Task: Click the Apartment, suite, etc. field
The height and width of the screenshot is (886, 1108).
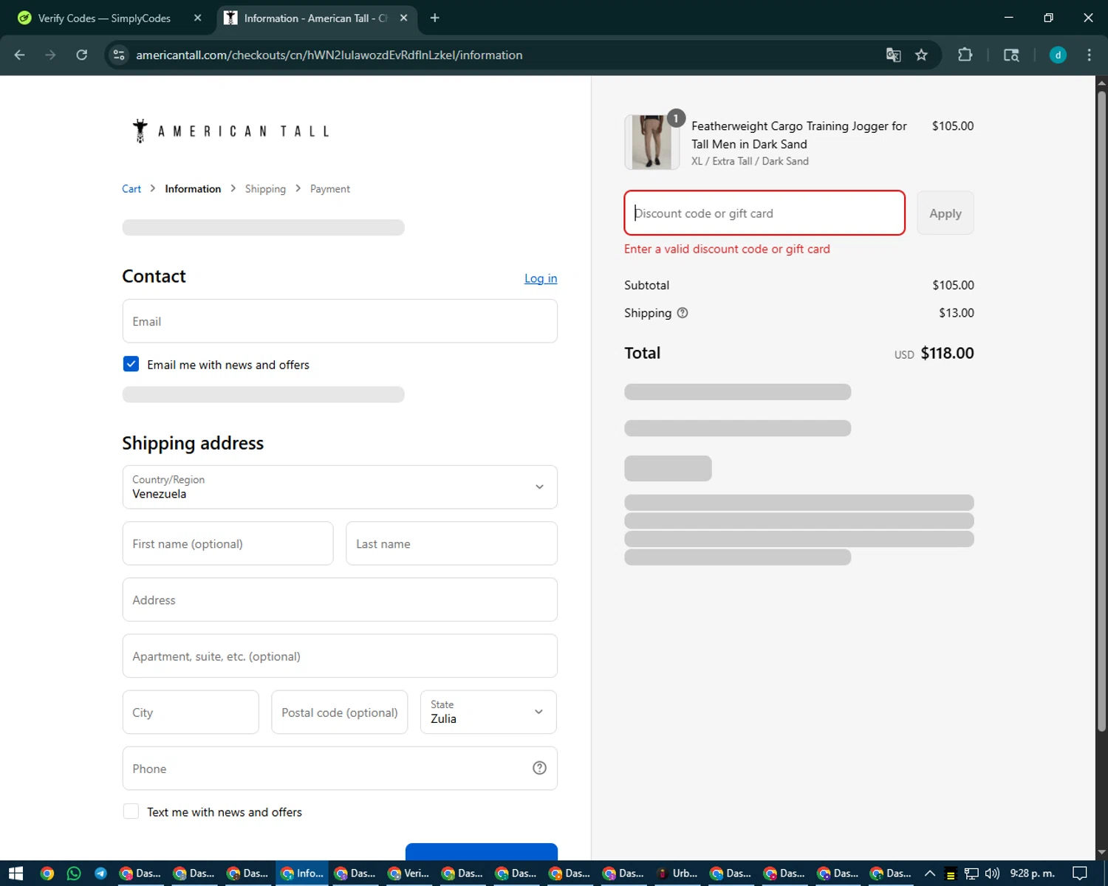Action: tap(340, 656)
